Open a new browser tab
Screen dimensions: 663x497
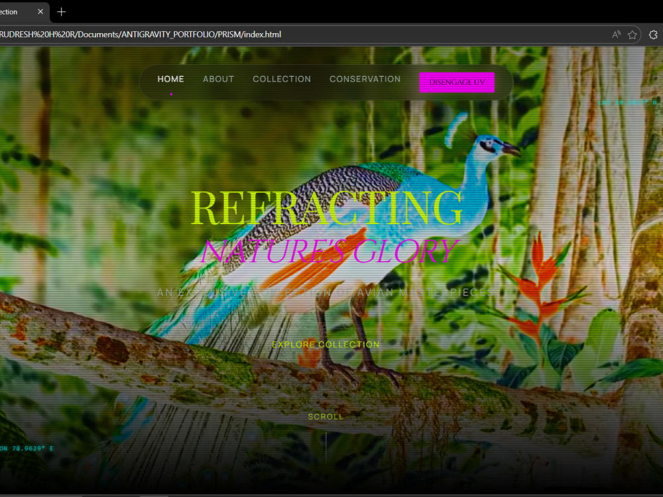pos(61,12)
